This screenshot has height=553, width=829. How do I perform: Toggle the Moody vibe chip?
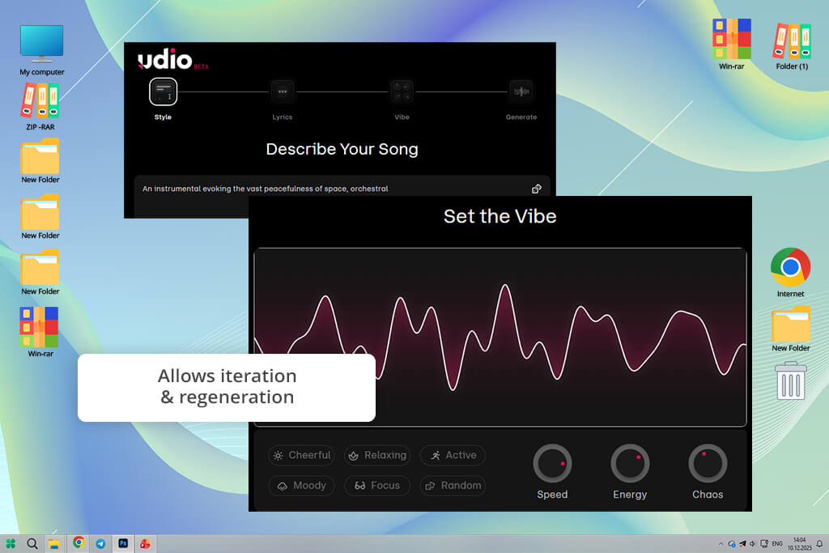tap(301, 485)
